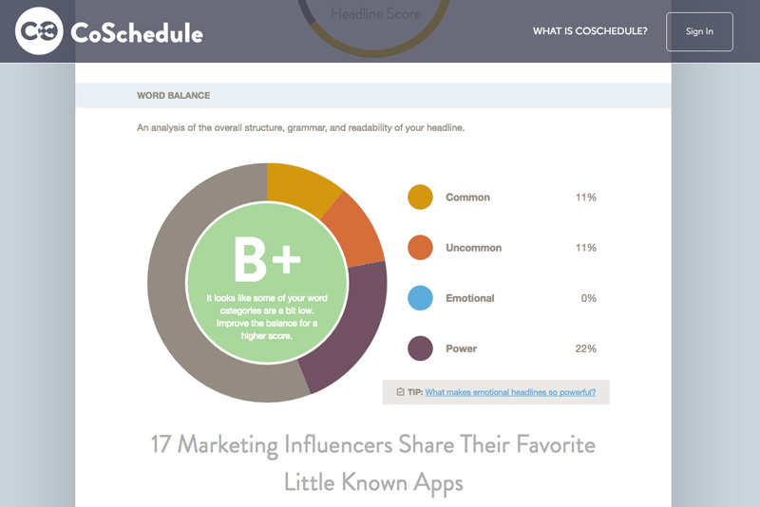Click the CoSchedule circular logo icon
The height and width of the screenshot is (507, 760).
pyautogui.click(x=39, y=31)
